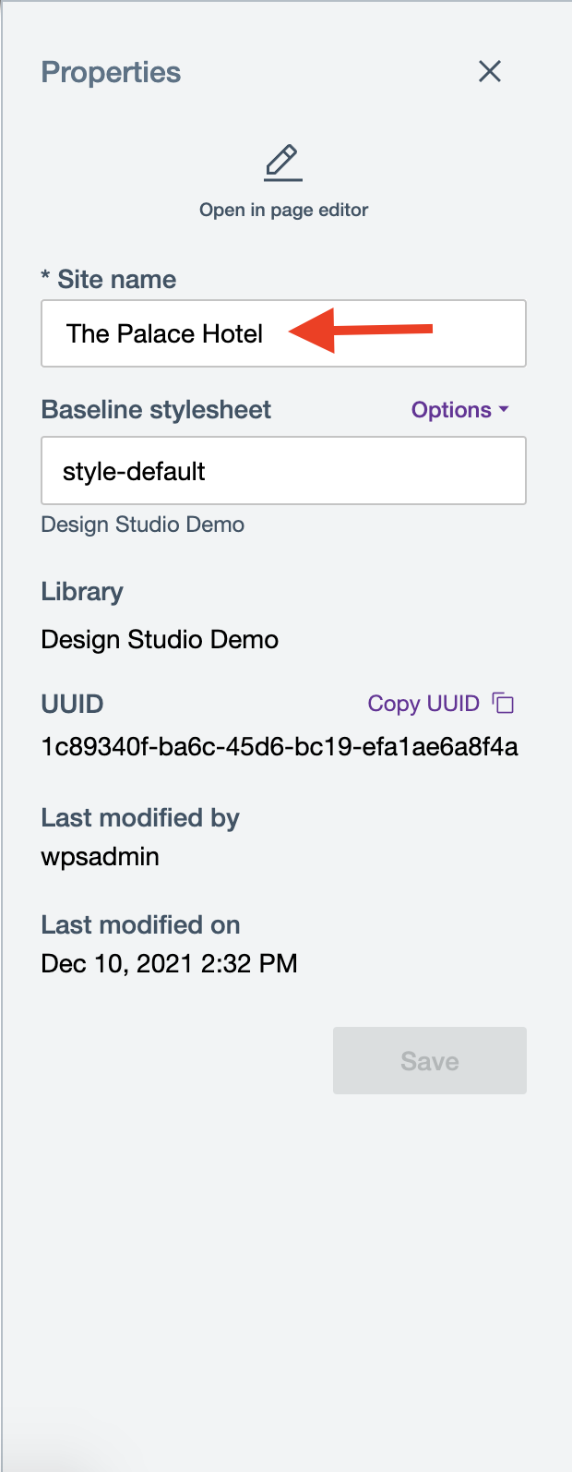Open the Options dropdown for Baseline stylesheet

point(459,410)
